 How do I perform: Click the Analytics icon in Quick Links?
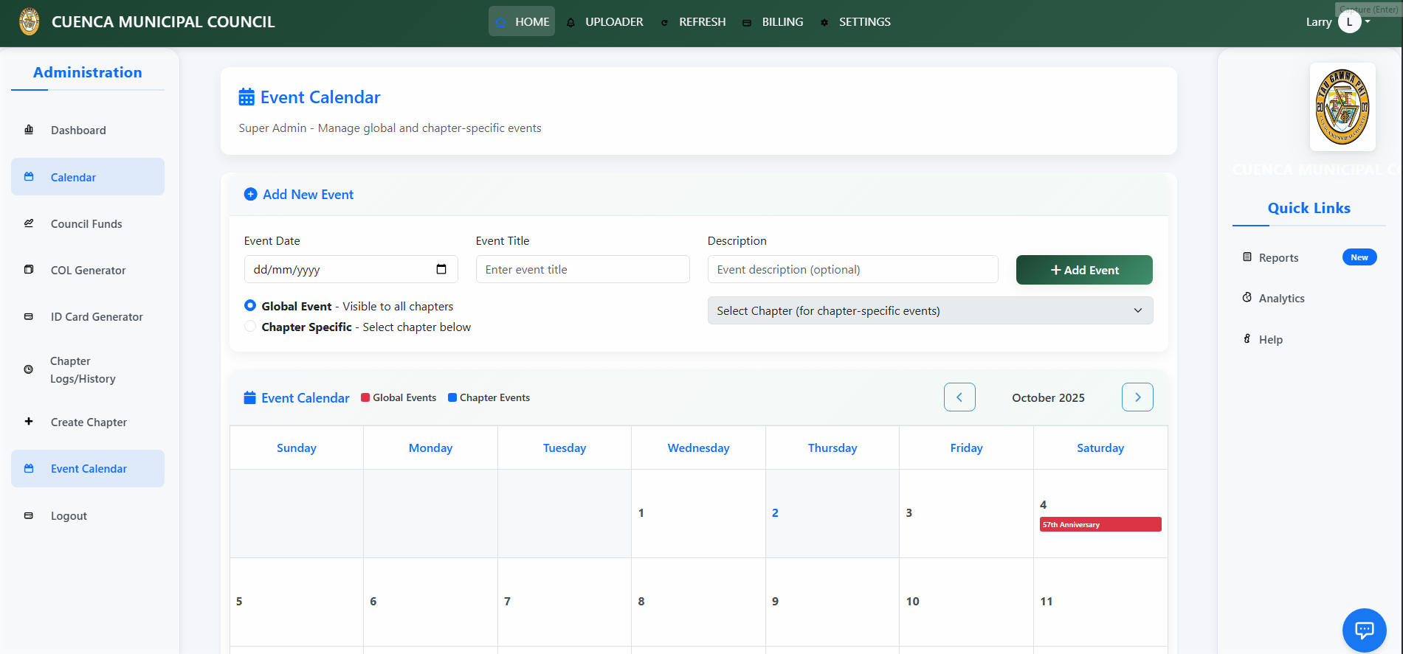[x=1247, y=298]
